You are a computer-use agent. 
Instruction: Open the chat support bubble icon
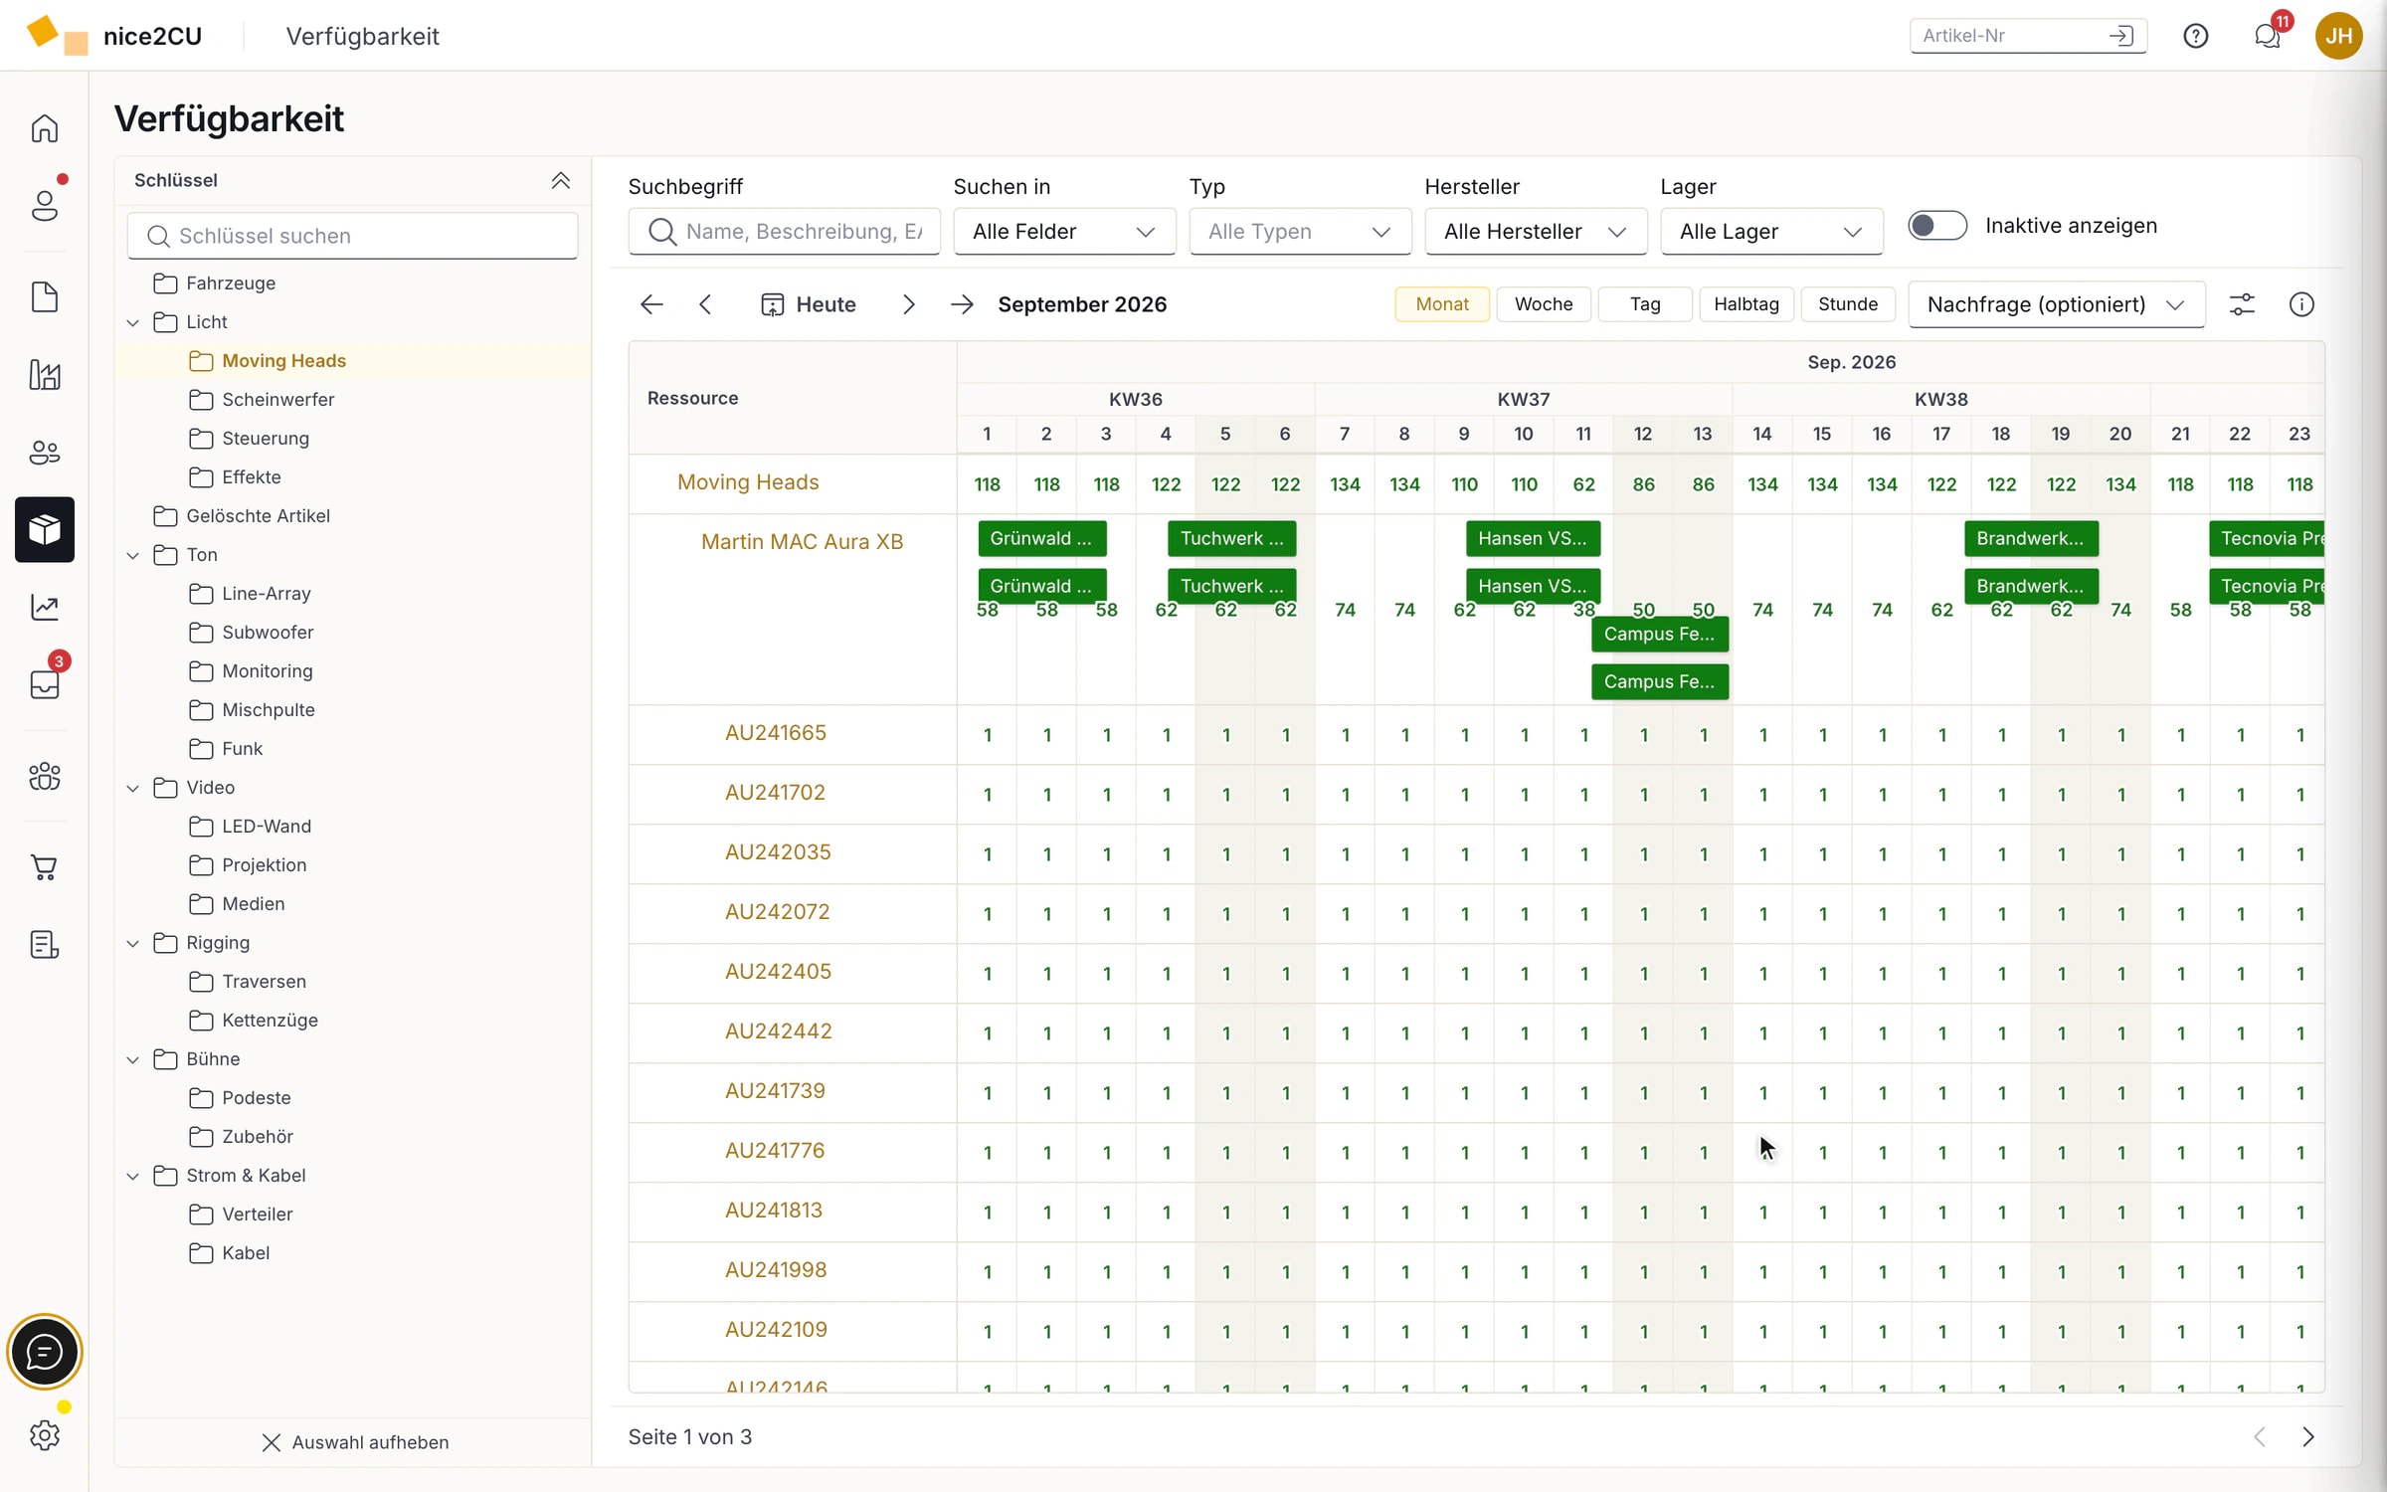45,1352
